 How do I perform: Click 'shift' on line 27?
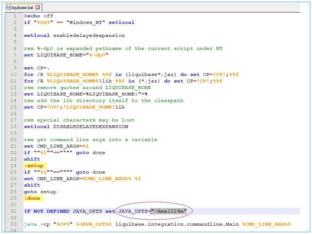[x=32, y=185]
